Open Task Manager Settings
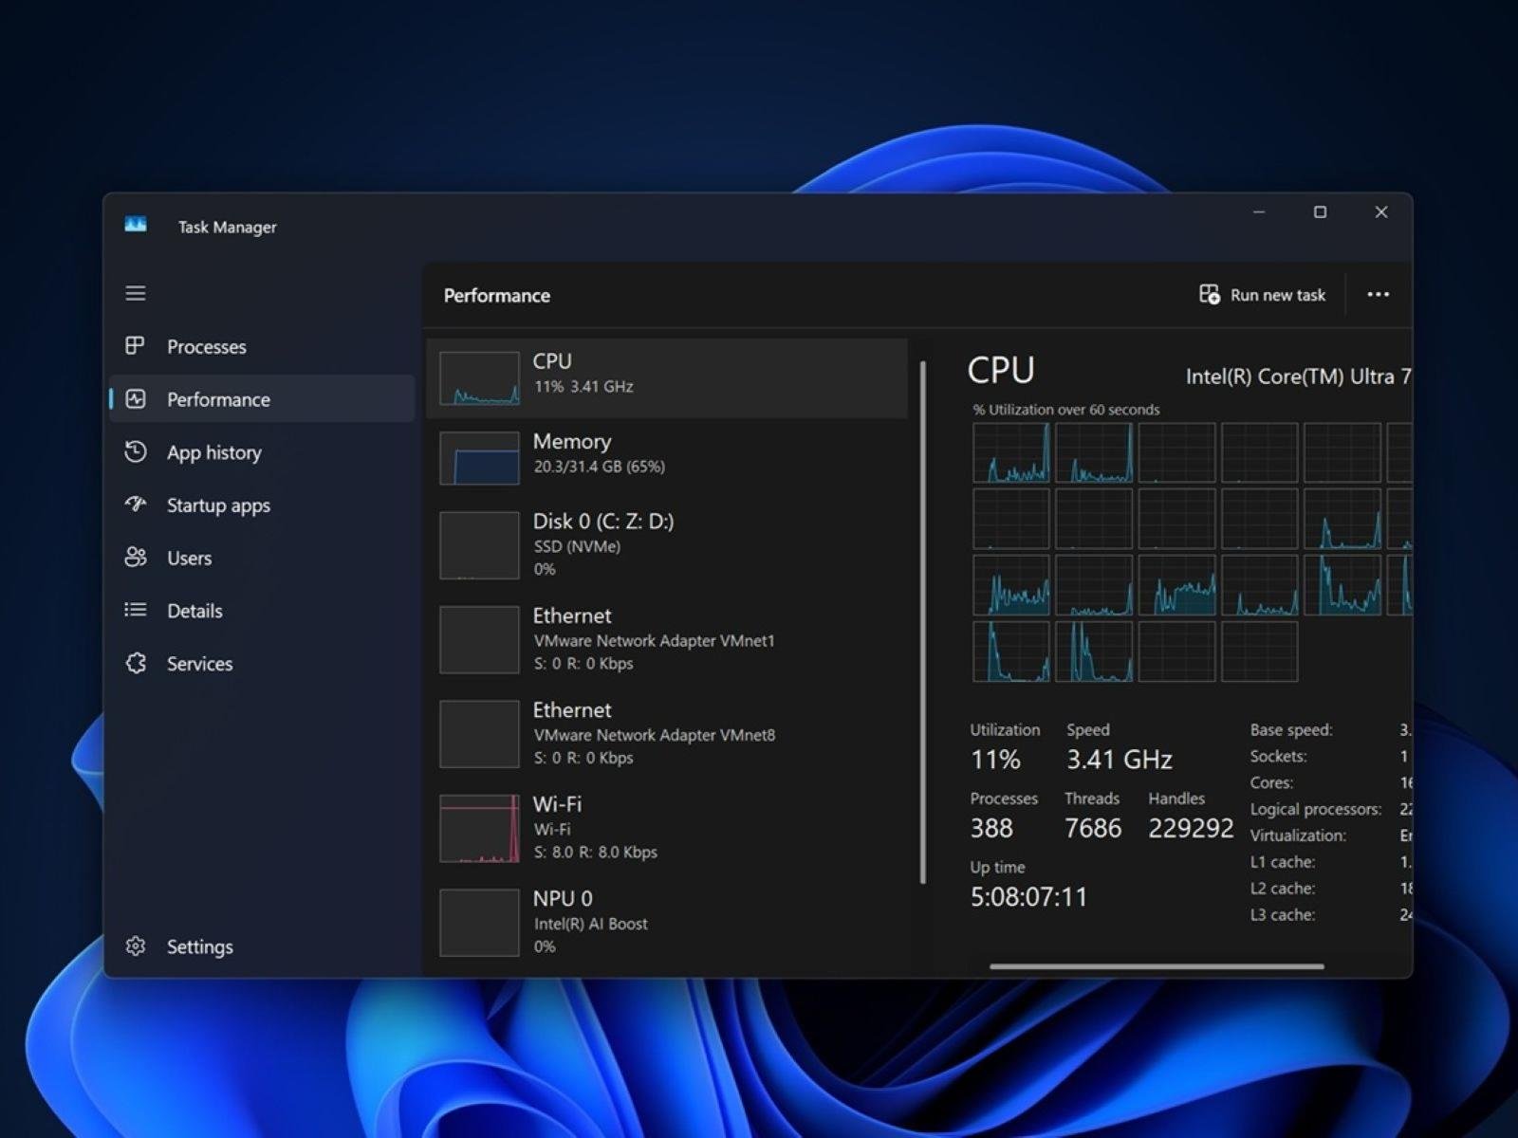 199,945
